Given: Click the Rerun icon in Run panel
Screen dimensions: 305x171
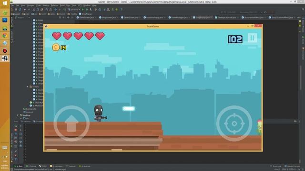Looking at the screenshot, I should click(x=16, y=126).
